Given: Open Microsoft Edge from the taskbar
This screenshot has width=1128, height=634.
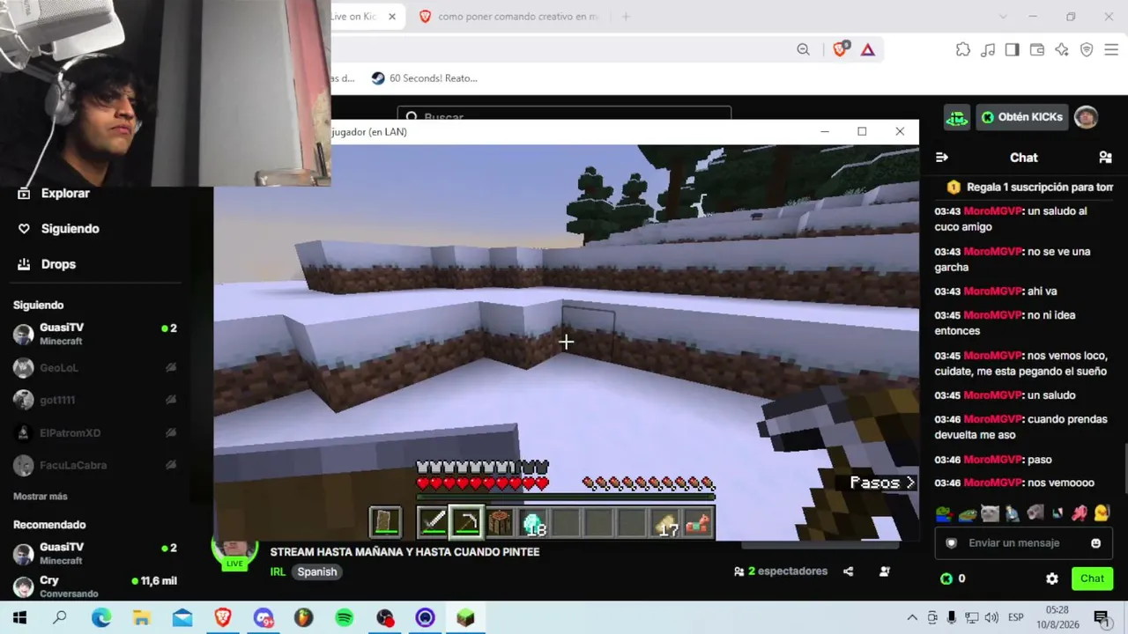Looking at the screenshot, I should pyautogui.click(x=101, y=618).
